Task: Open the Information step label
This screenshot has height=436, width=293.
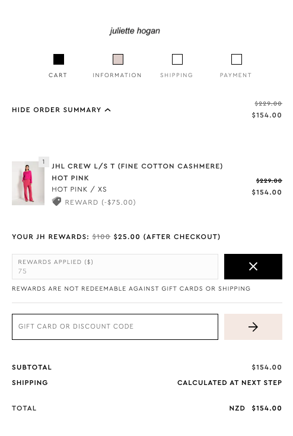Action: 117,75
